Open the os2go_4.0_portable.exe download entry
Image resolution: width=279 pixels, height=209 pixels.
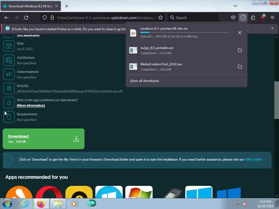(x=181, y=50)
